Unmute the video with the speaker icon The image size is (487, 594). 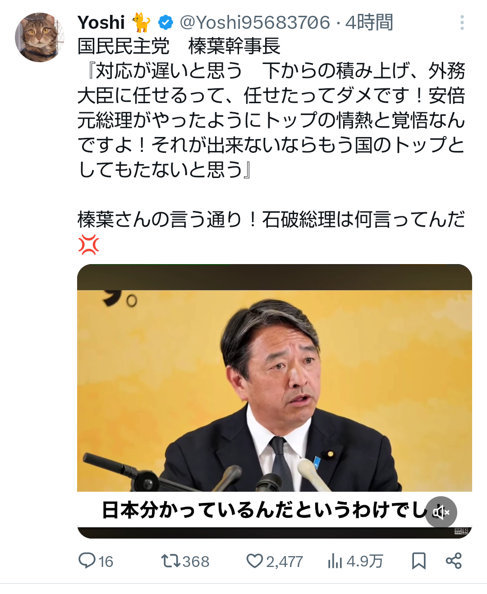coord(441,512)
